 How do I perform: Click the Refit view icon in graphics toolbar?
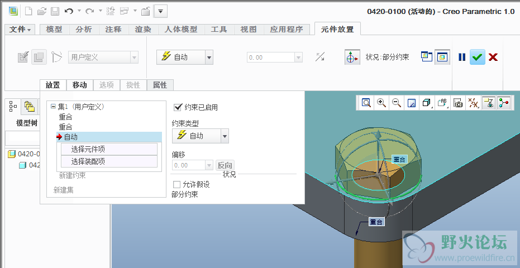click(x=366, y=103)
